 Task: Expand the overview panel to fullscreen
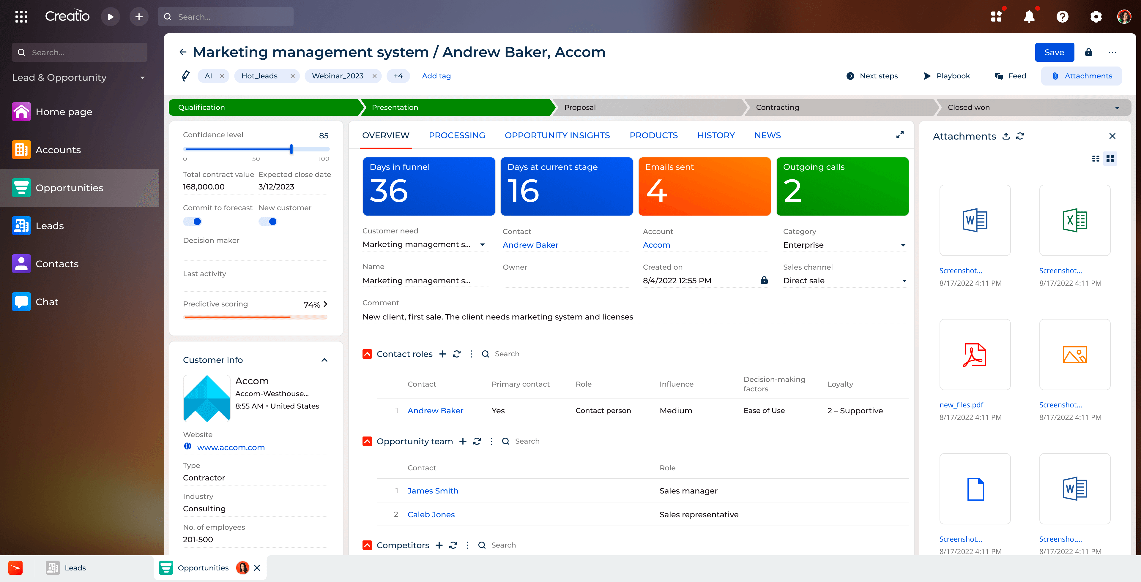(900, 135)
